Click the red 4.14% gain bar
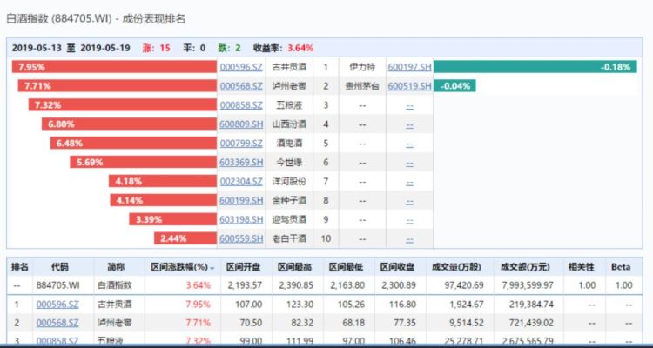The width and height of the screenshot is (653, 348). [x=164, y=201]
